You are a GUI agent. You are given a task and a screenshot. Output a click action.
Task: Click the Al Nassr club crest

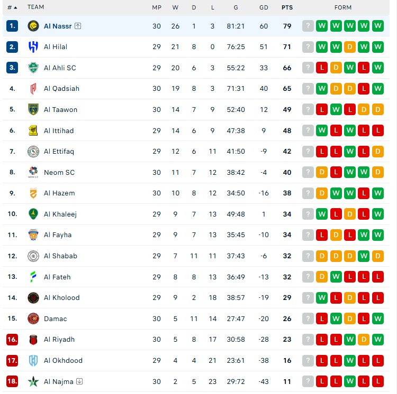(x=33, y=26)
